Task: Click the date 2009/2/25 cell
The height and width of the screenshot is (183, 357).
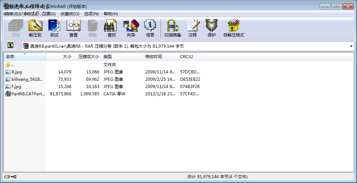Action: click(x=160, y=79)
